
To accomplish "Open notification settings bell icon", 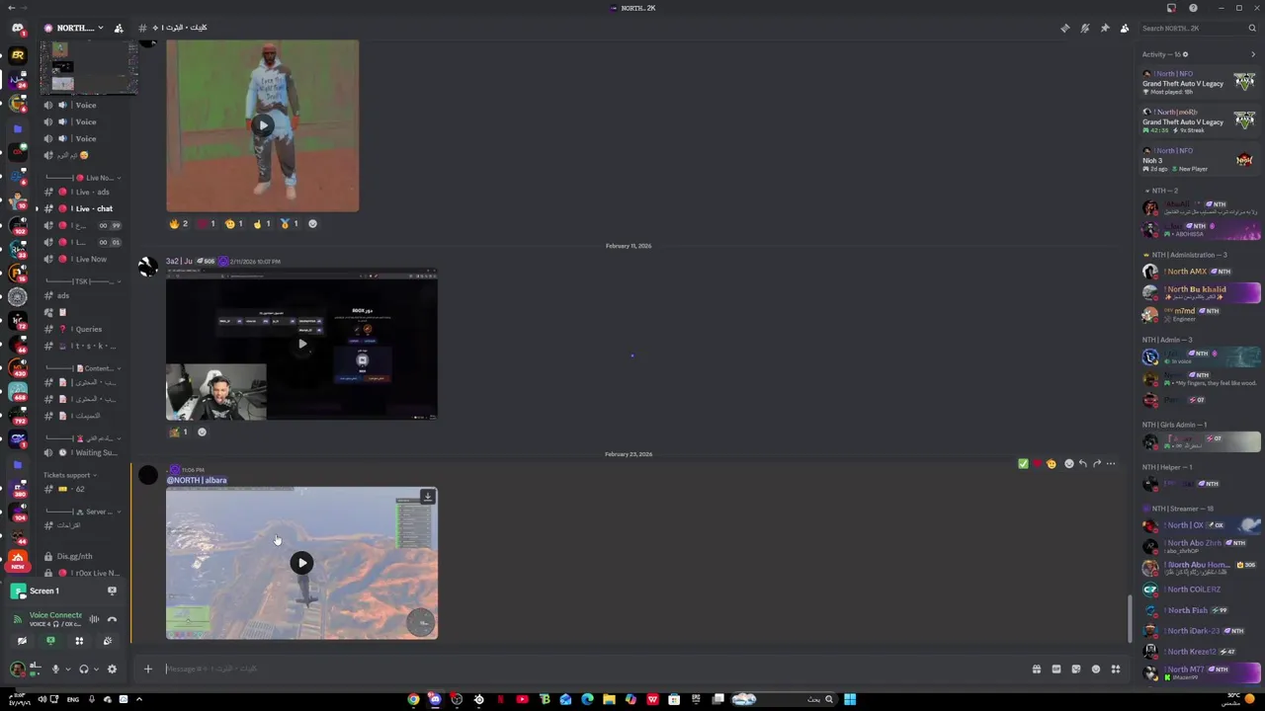I will point(1084,28).
